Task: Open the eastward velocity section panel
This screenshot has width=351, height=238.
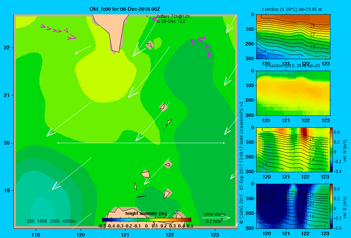Action: point(293,206)
